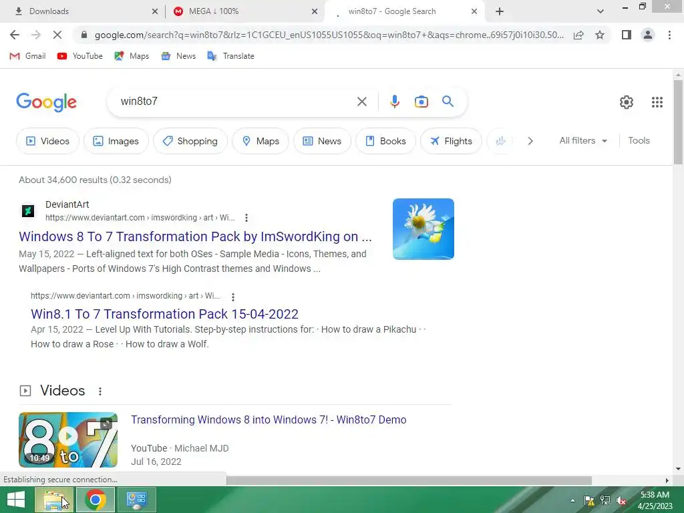Open options for Win8.1 To 7 result
Viewport: 684px width, 513px height.
pyautogui.click(x=233, y=297)
